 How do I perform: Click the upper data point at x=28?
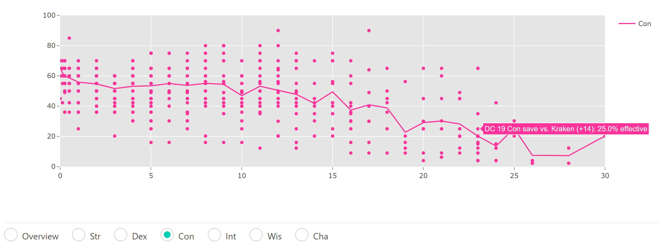[x=569, y=148]
